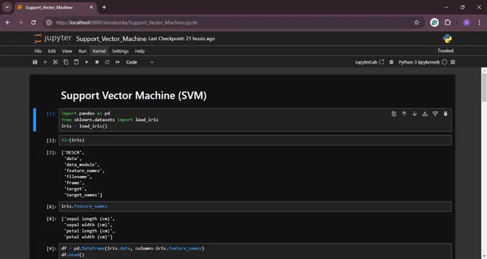487x259 pixels.
Task: Open the Settings menu
Action: click(120, 52)
